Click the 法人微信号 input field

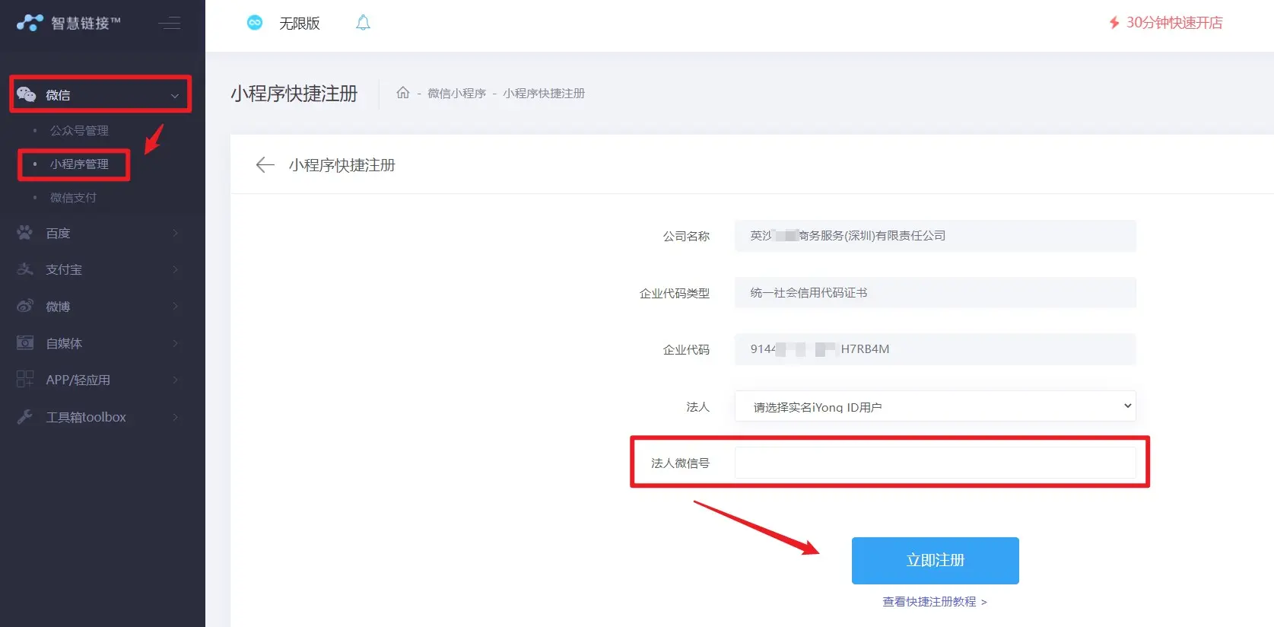coord(935,463)
